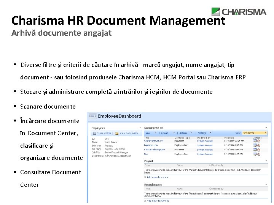Open the Actions dropdown menu
This screenshot has width=274, height=205.
coord(186,133)
